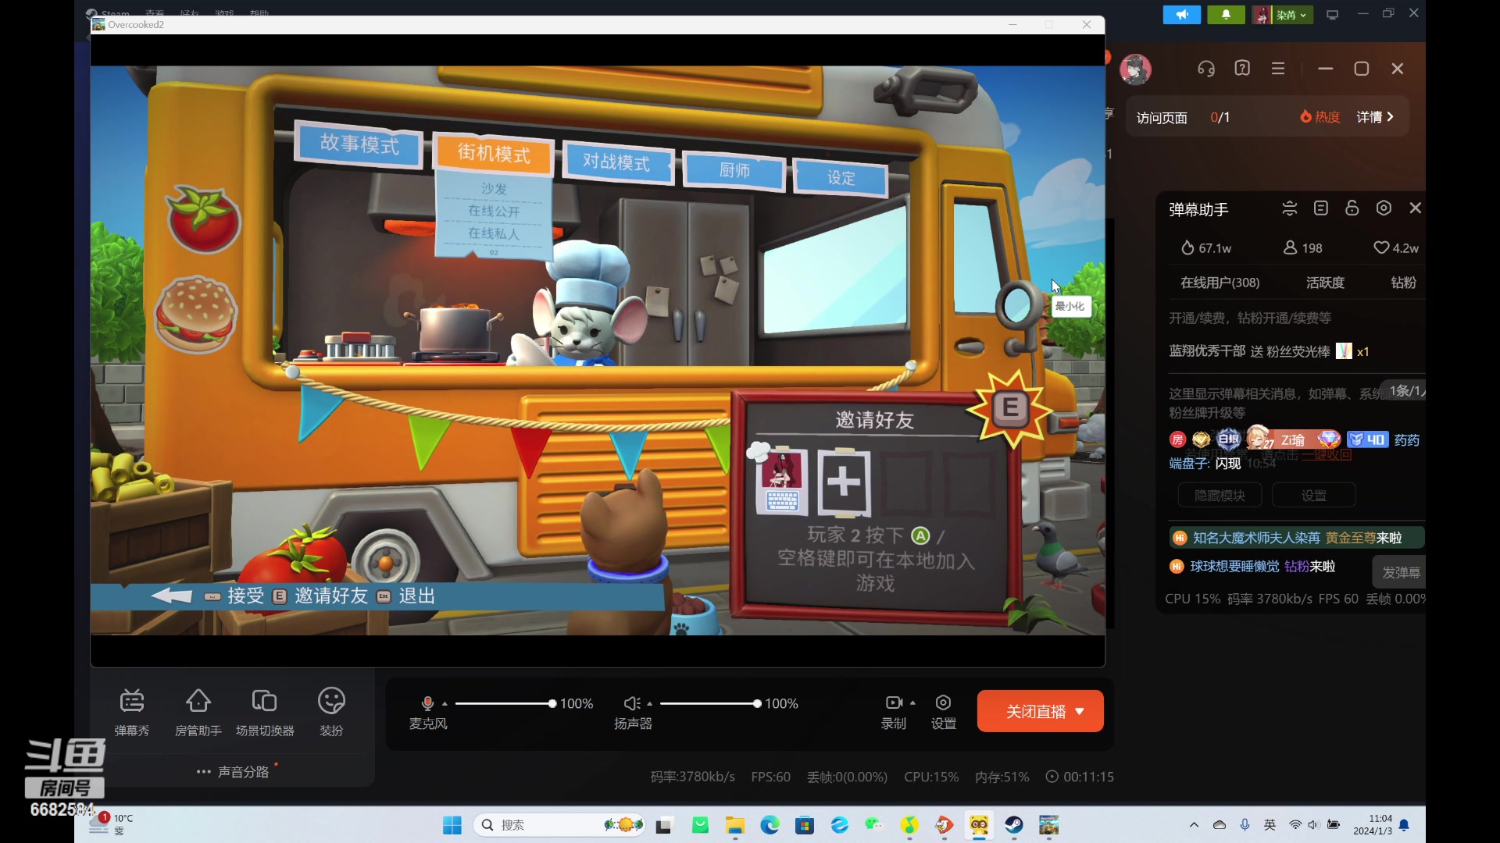Open customer service headset icon
The height and width of the screenshot is (843, 1500).
click(1206, 69)
